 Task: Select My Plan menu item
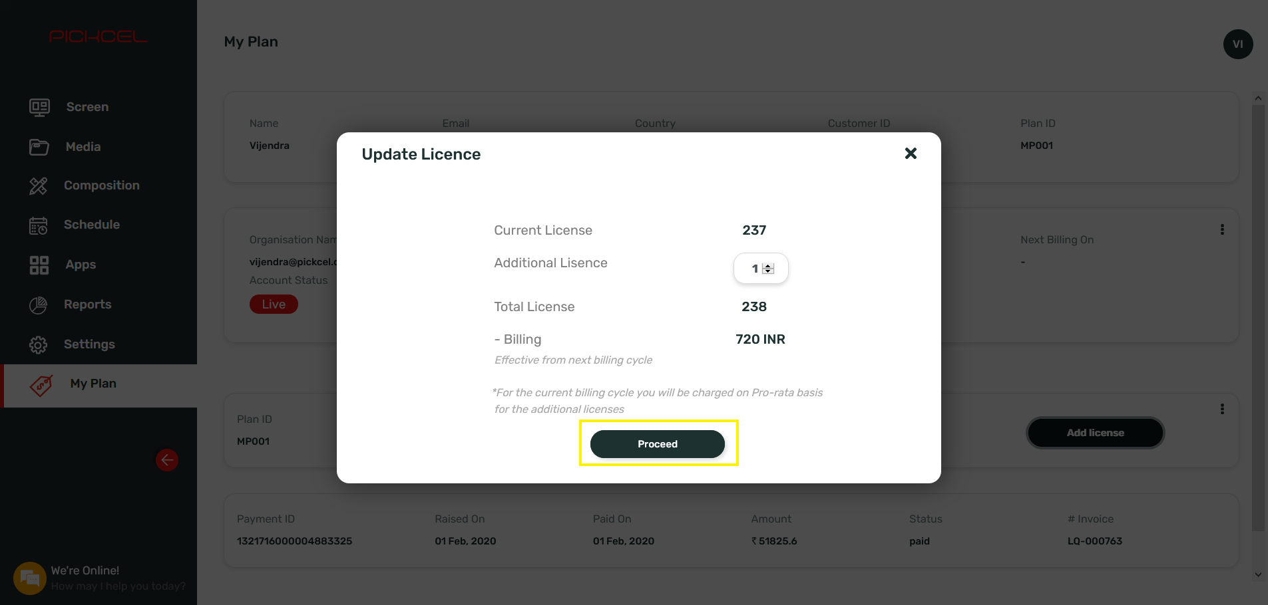coord(93,384)
